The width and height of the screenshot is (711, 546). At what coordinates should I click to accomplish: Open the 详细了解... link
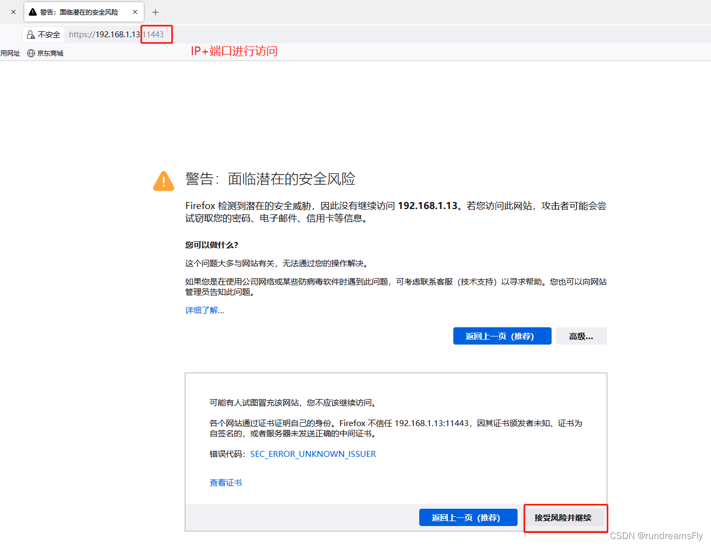point(205,310)
